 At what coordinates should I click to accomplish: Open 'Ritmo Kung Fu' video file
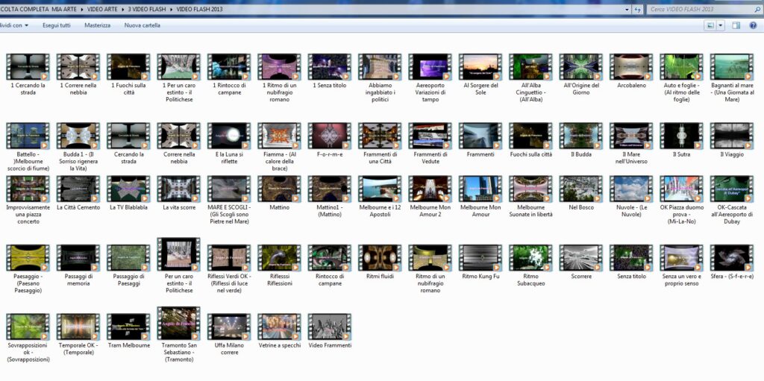(x=480, y=258)
